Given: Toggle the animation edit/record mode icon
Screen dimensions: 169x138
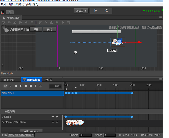Looking at the screenshot, I should (5, 86).
